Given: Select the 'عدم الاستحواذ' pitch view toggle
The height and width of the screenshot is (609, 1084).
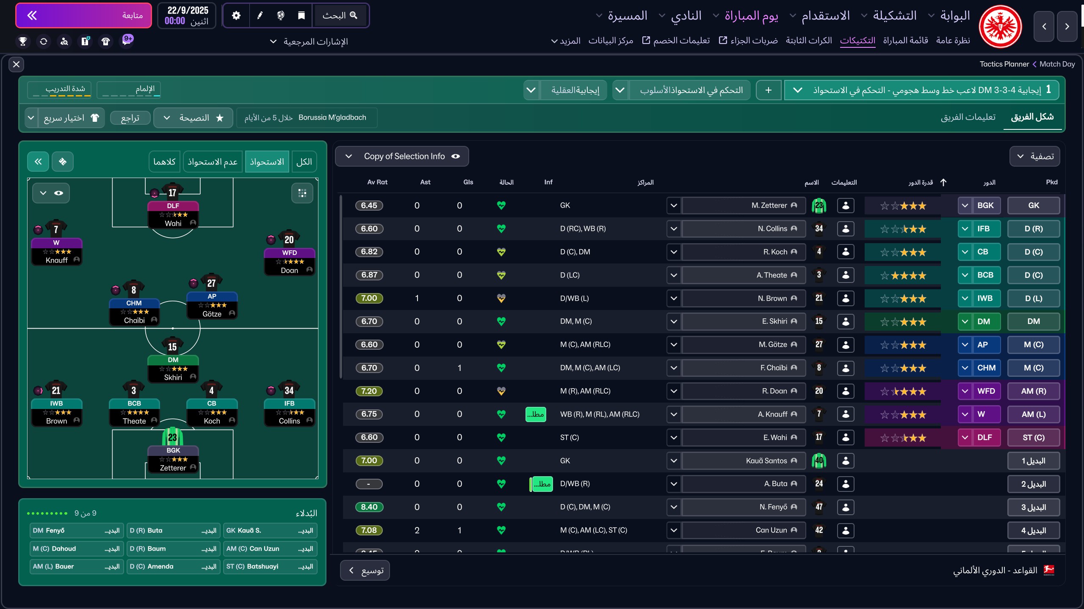Looking at the screenshot, I should click(213, 162).
